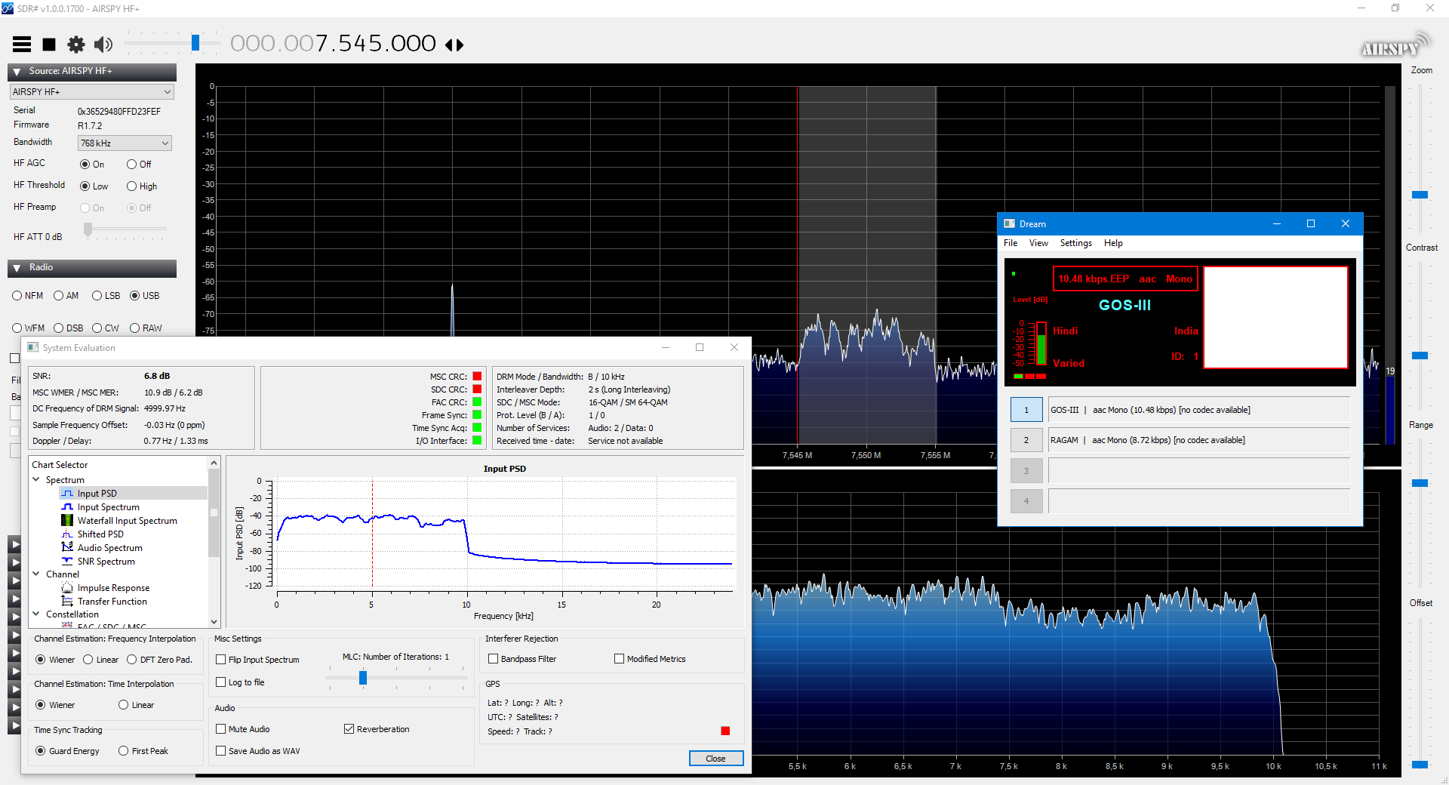Open Dream Help menu
This screenshot has height=785, width=1449.
(1113, 243)
